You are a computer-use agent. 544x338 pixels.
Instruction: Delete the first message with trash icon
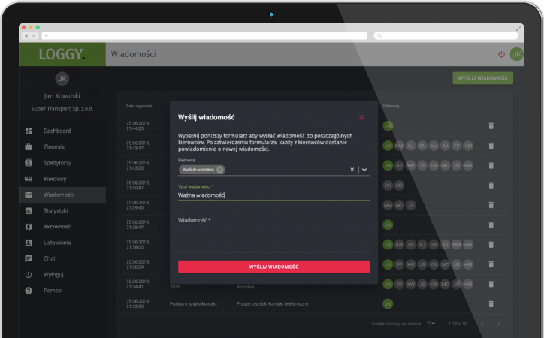pyautogui.click(x=491, y=125)
